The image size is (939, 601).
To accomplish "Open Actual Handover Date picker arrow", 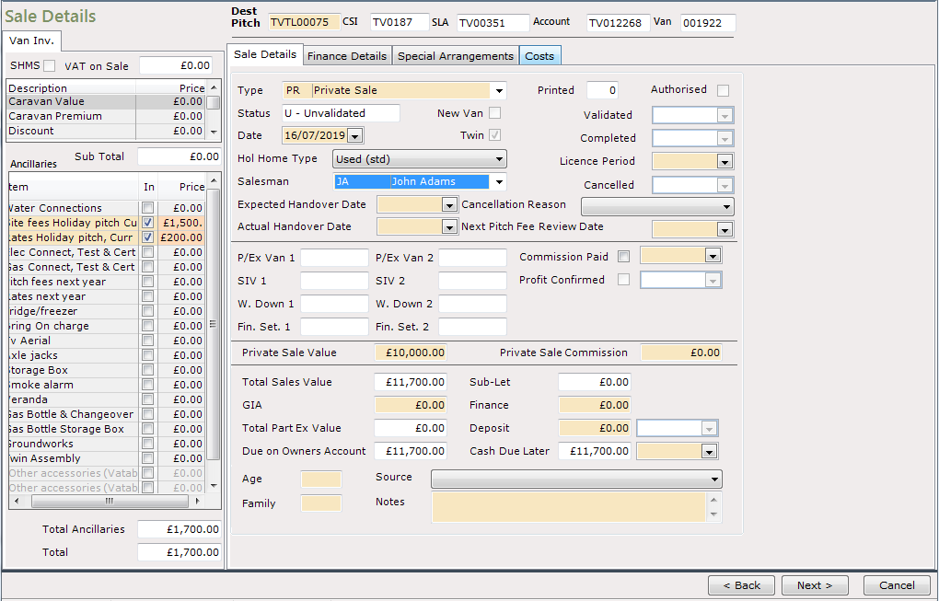I will pyautogui.click(x=450, y=227).
